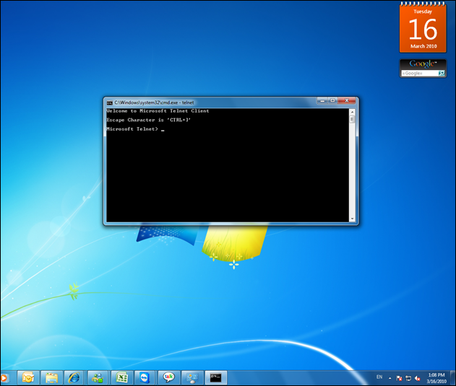Click the Google logo in the gadget
456x386 pixels.
point(423,63)
